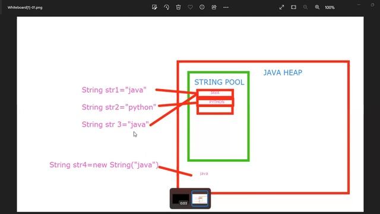Click the STRING POOL label in the image
The width and height of the screenshot is (380, 214).
219,82
